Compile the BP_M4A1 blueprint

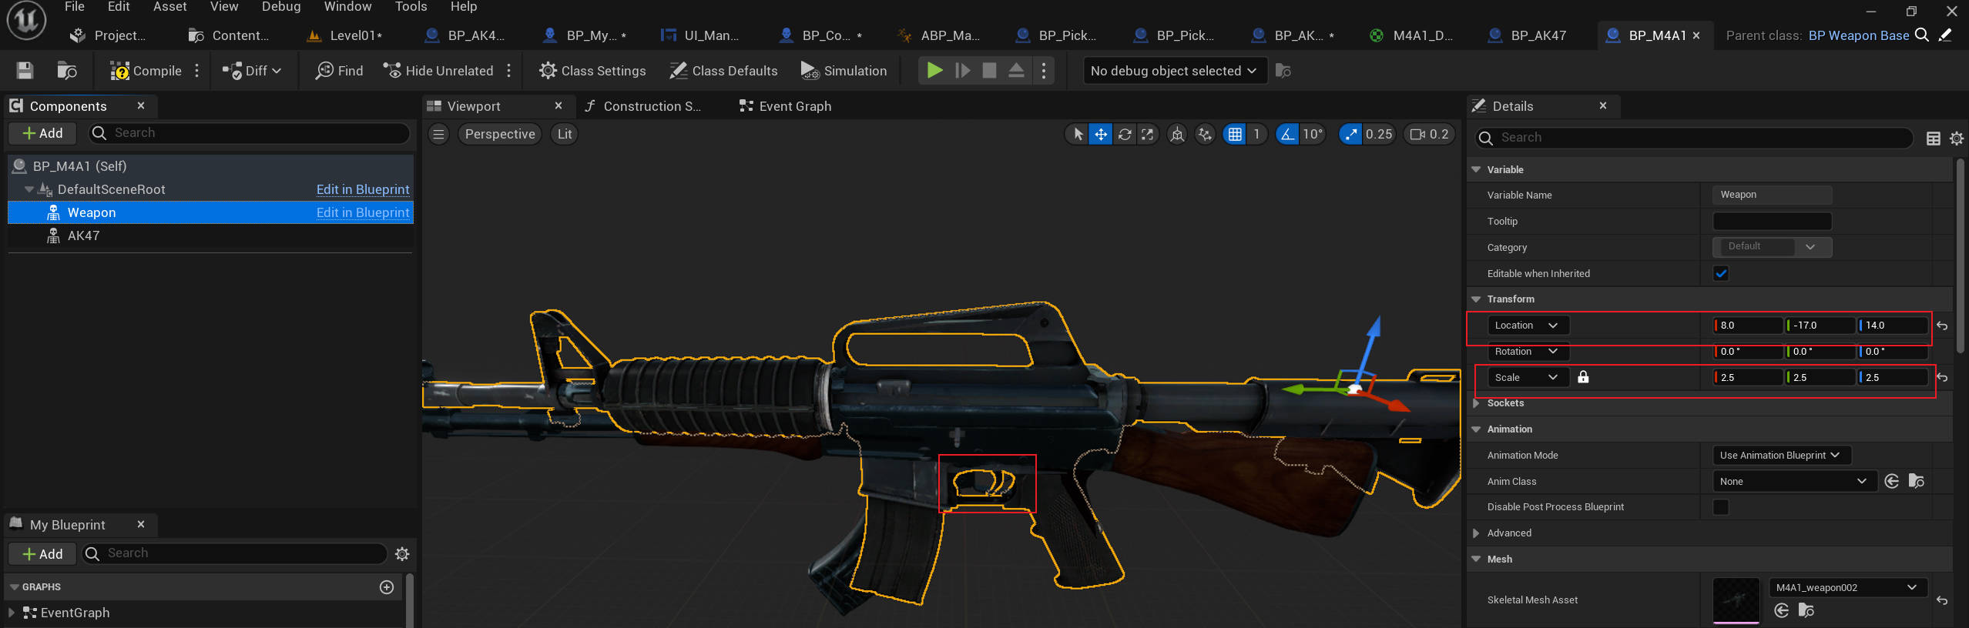pos(146,71)
